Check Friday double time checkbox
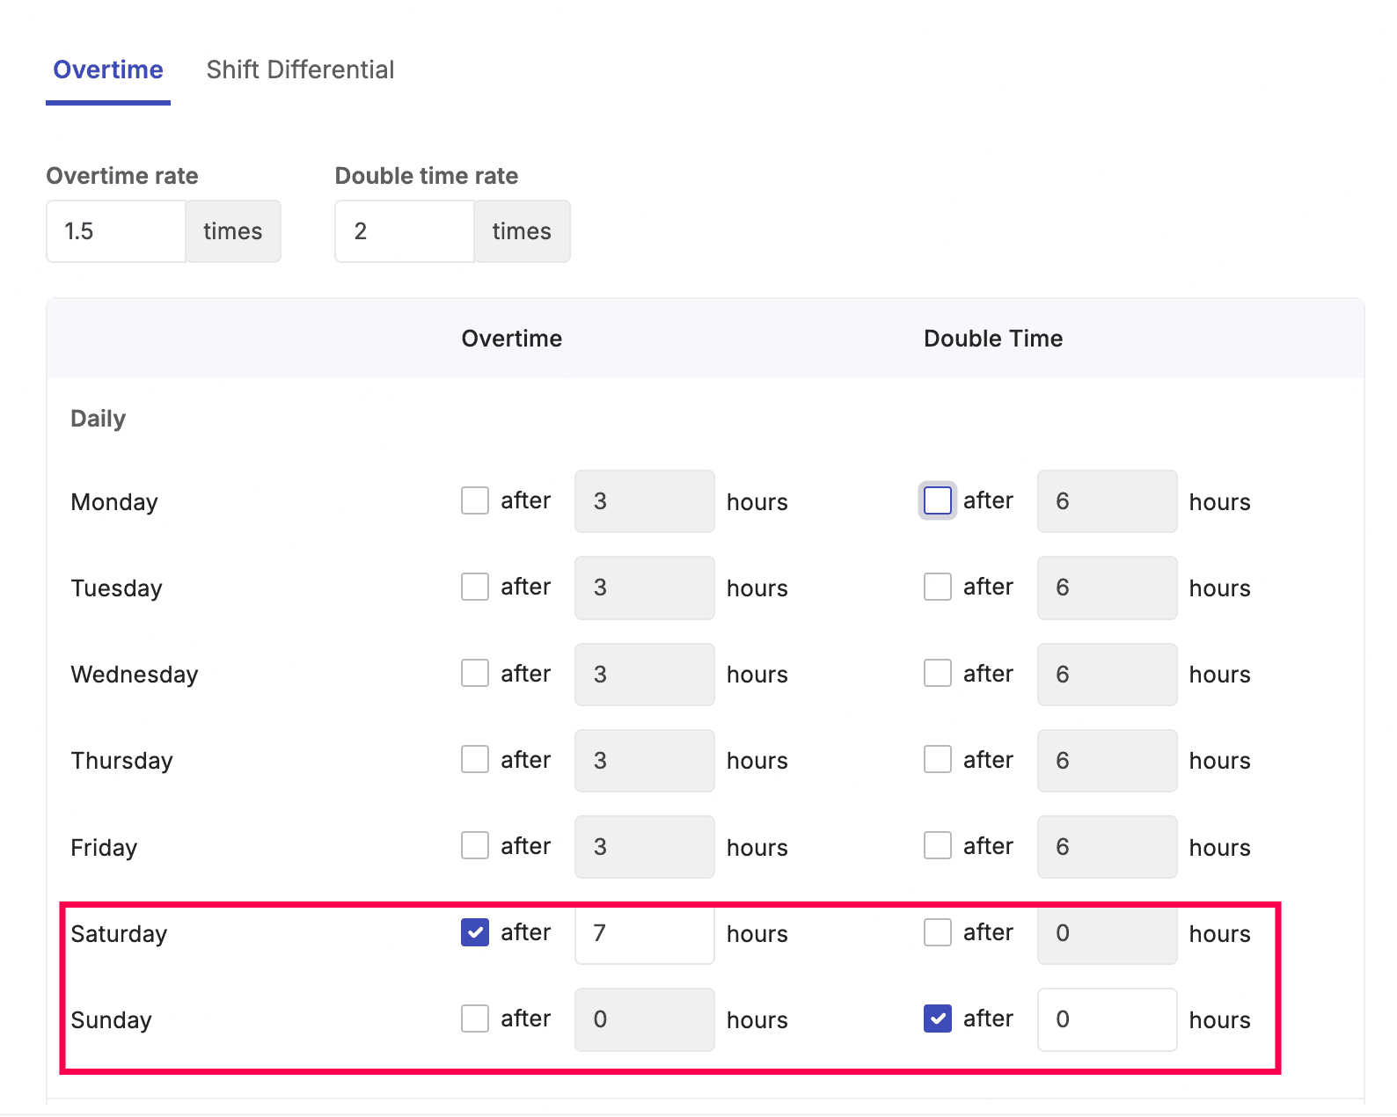This screenshot has width=1397, height=1117. tap(938, 846)
